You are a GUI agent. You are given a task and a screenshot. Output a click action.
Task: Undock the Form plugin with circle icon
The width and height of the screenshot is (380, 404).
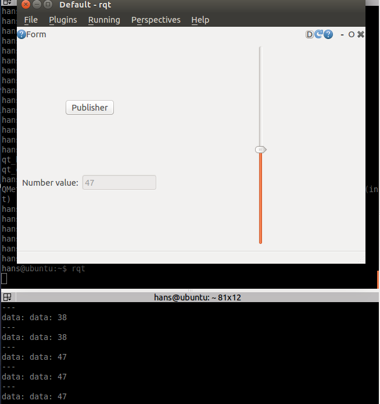click(351, 34)
